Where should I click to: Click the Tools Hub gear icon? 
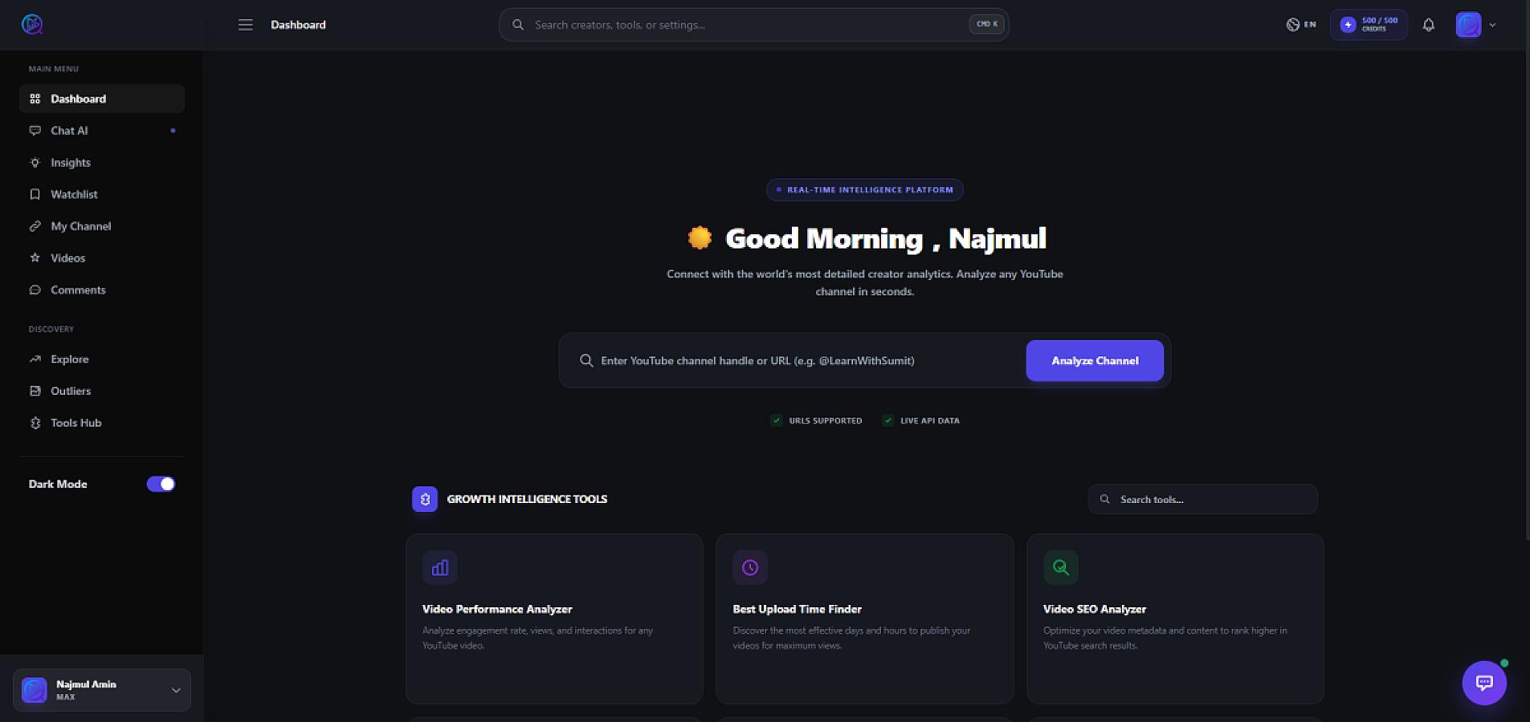point(35,423)
